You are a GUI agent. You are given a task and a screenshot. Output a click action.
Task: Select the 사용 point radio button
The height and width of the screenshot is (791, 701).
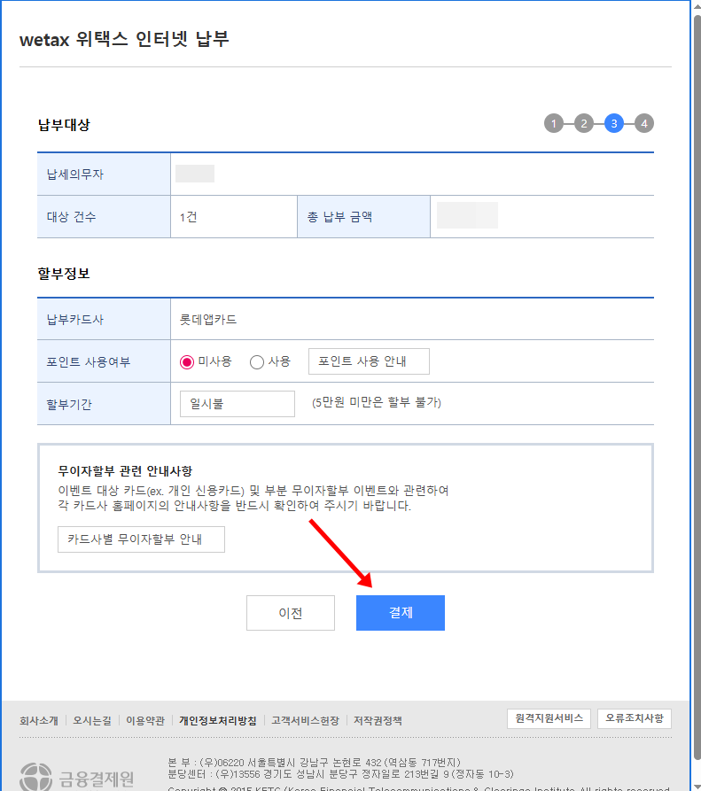257,361
